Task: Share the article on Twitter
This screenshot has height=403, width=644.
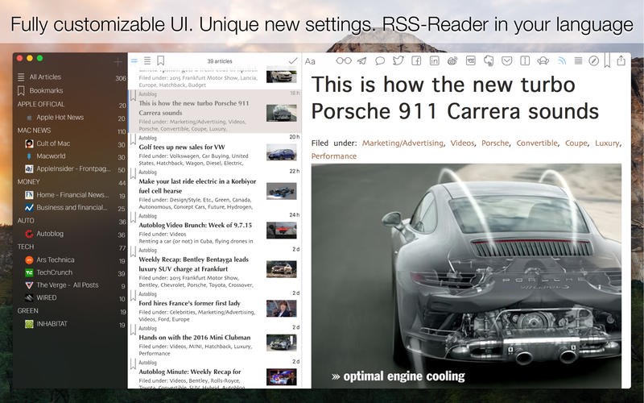Action: tap(398, 61)
